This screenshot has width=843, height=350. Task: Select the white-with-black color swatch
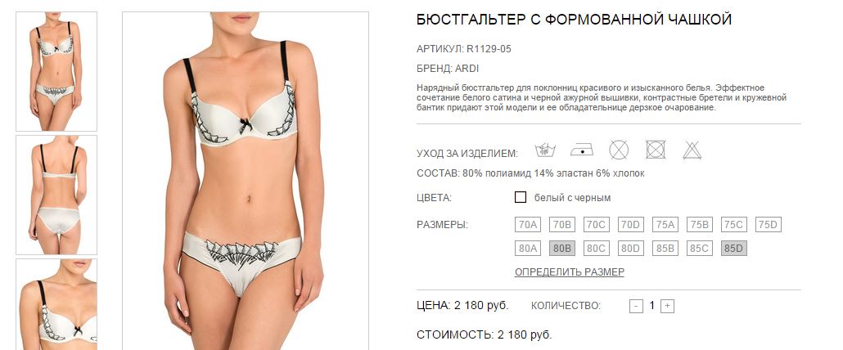[x=520, y=197]
